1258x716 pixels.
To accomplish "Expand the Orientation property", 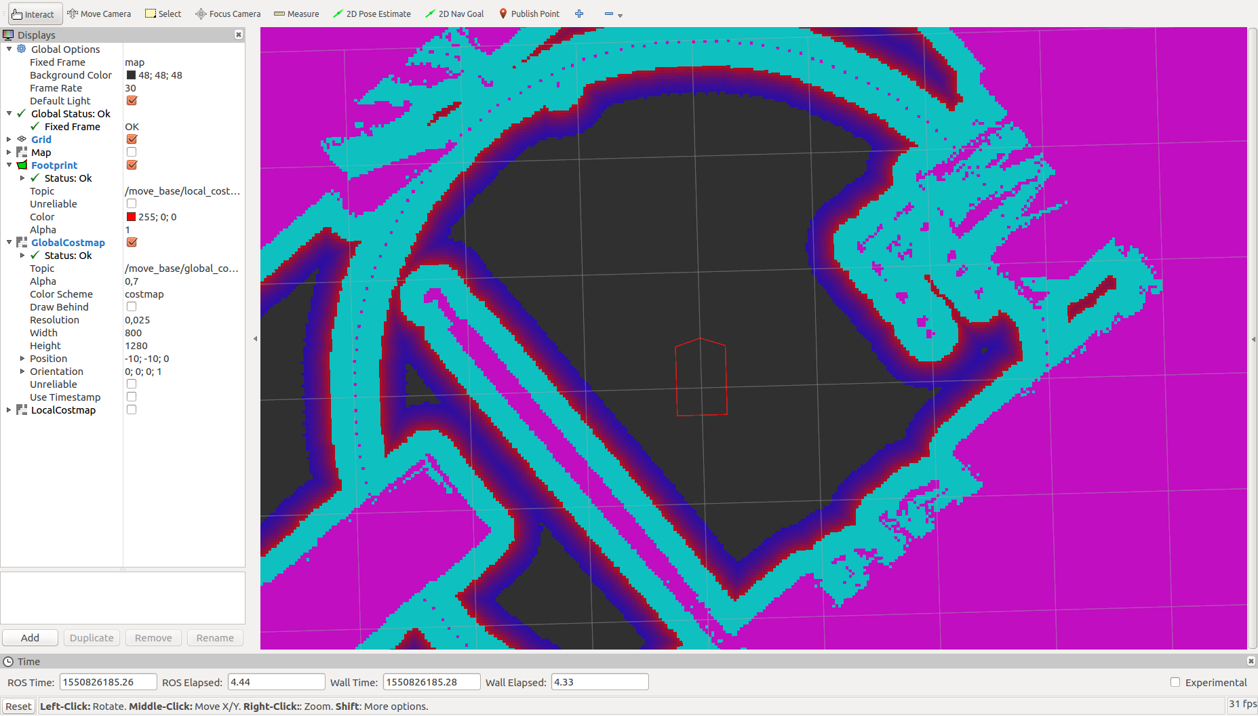I will tap(22, 371).
